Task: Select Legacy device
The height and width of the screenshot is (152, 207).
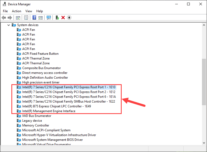Action: click(x=32, y=121)
